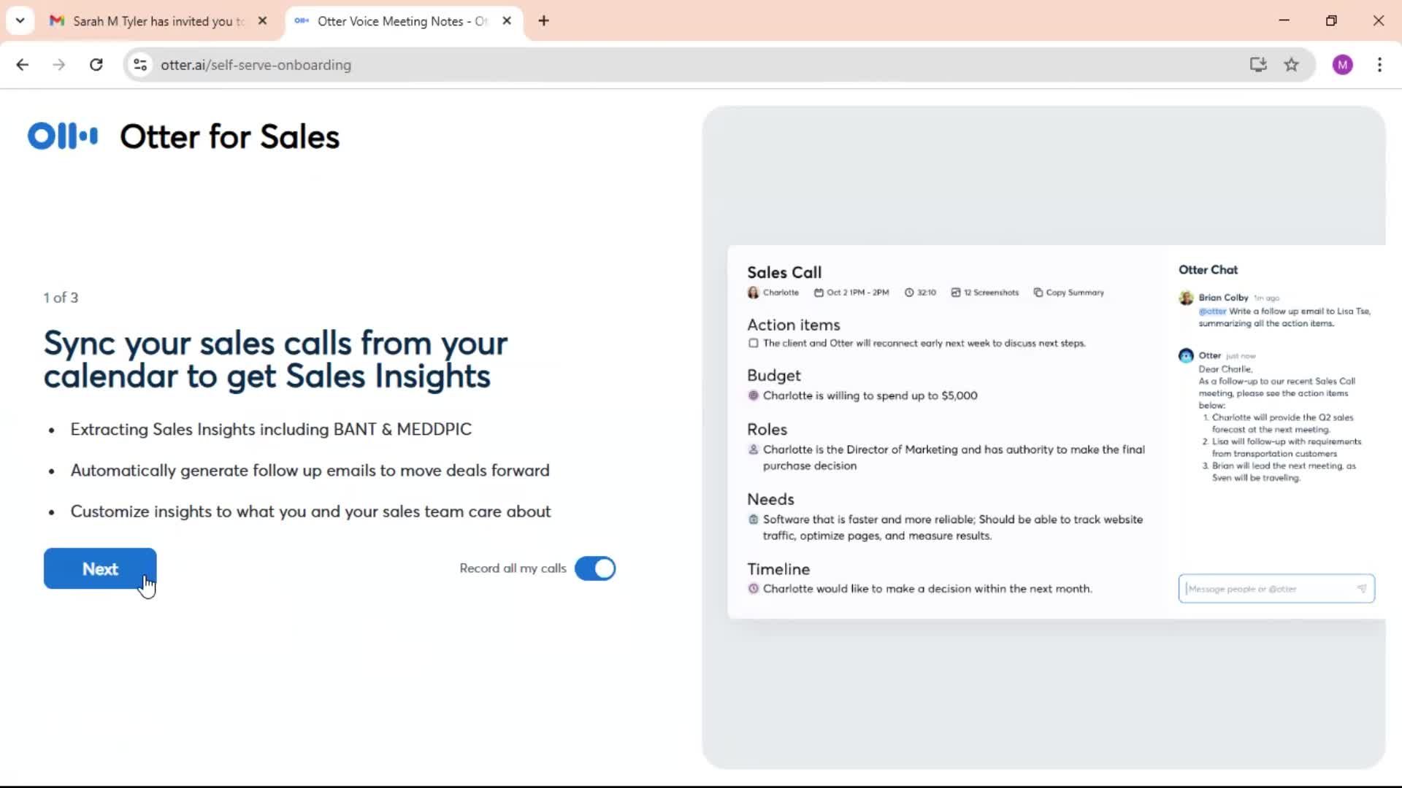Open site information icon in address bar
This screenshot has height=788, width=1402.
tap(140, 65)
